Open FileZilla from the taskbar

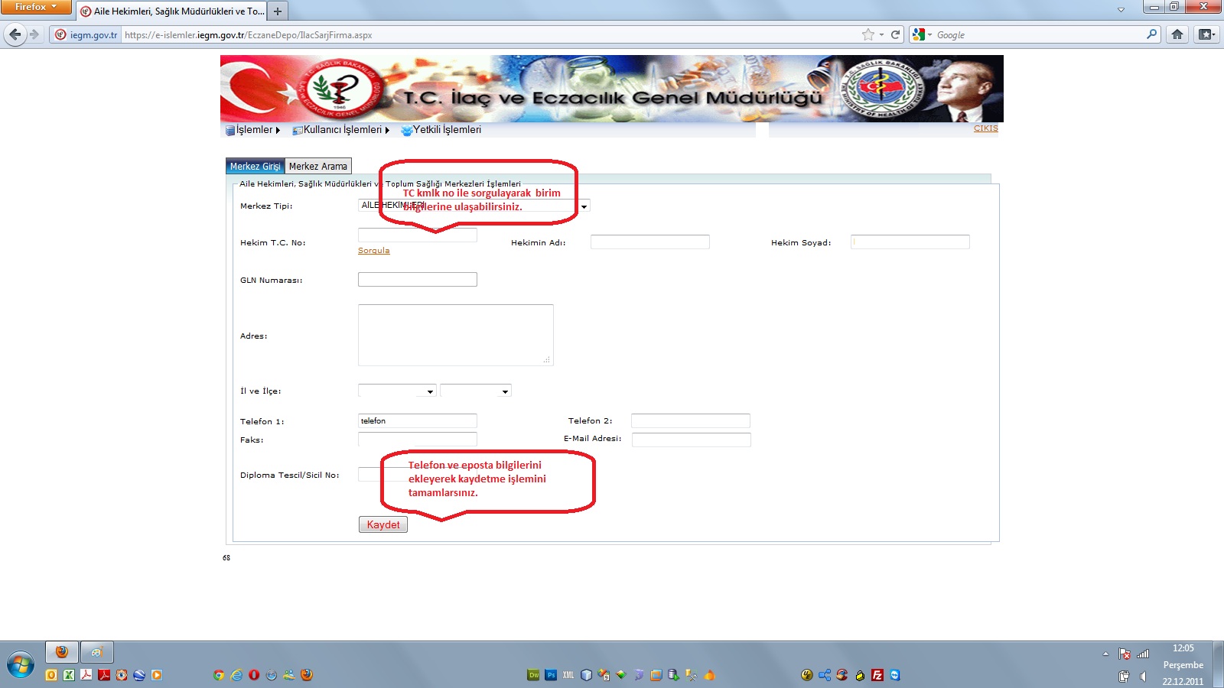[x=877, y=675]
